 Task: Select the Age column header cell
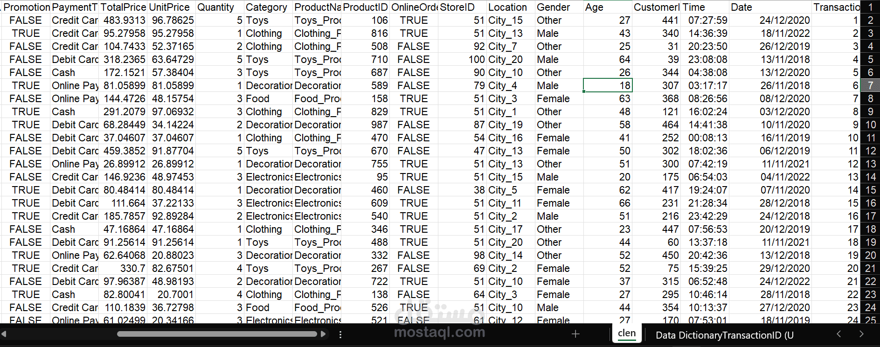[608, 7]
